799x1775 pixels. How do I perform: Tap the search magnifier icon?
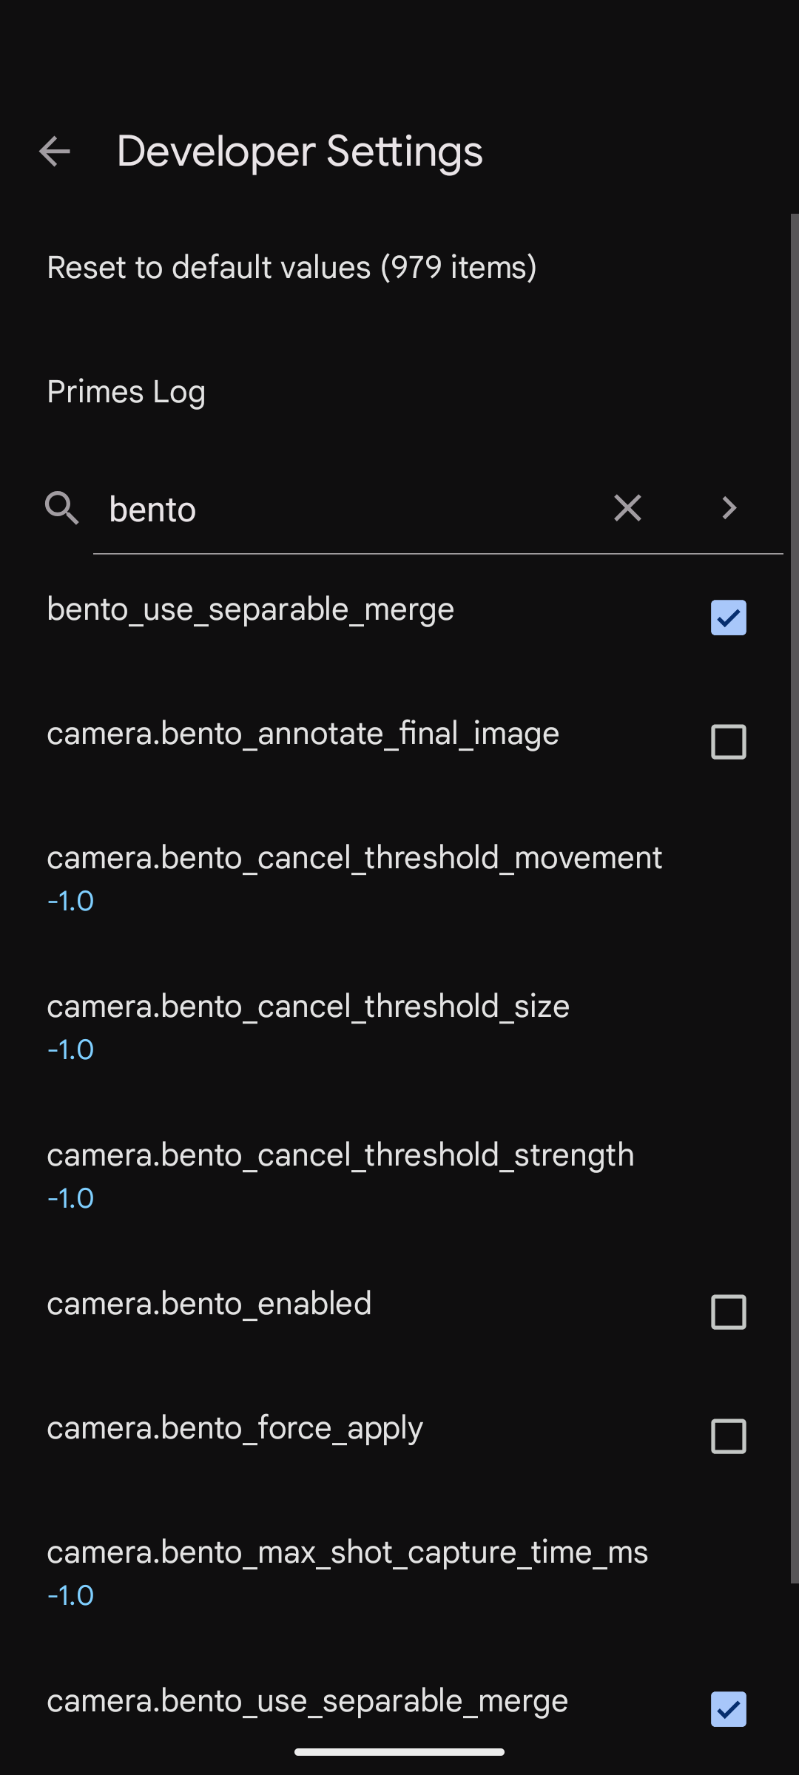[61, 508]
